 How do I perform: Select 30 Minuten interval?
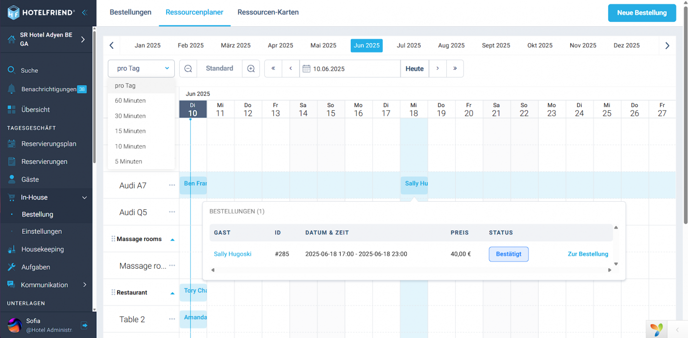tap(141, 116)
